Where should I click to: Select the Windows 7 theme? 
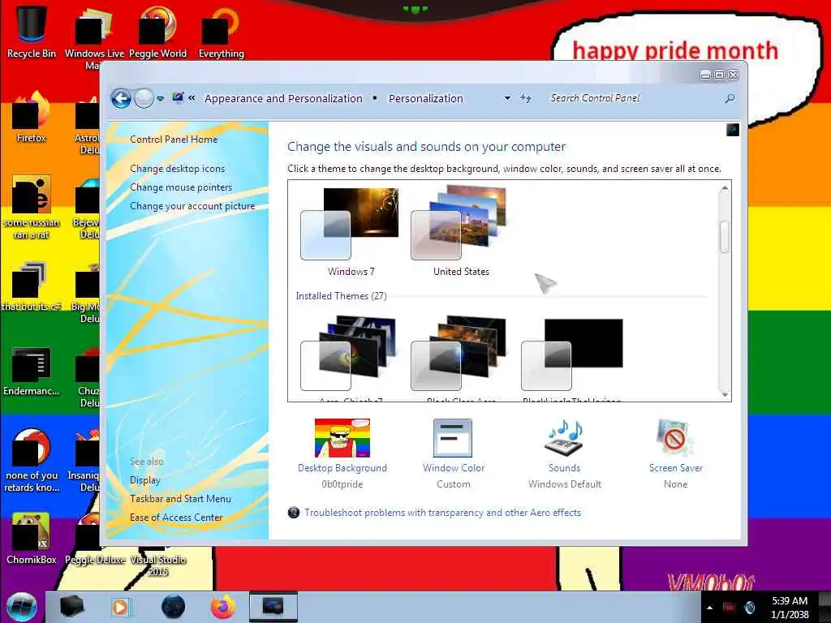[350, 231]
